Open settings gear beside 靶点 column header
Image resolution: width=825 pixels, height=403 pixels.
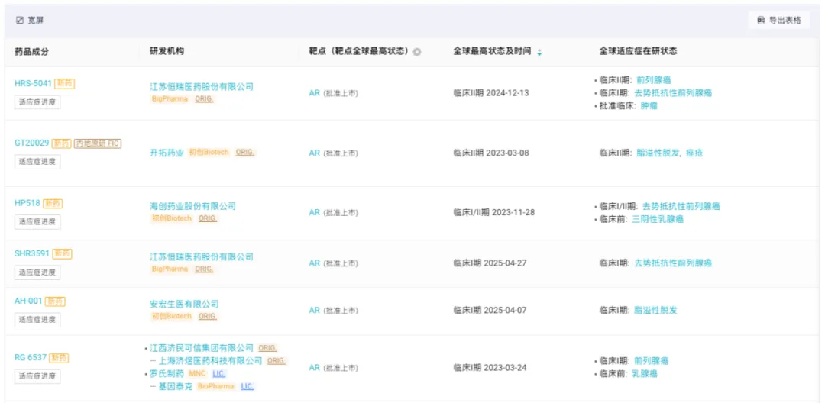(x=417, y=52)
